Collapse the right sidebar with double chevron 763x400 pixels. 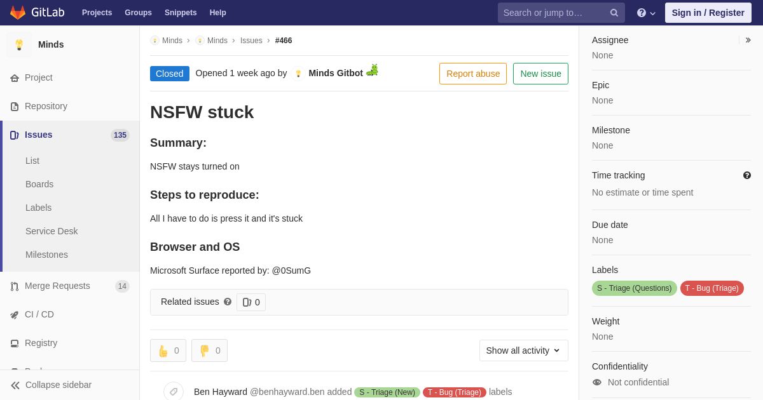(748, 40)
